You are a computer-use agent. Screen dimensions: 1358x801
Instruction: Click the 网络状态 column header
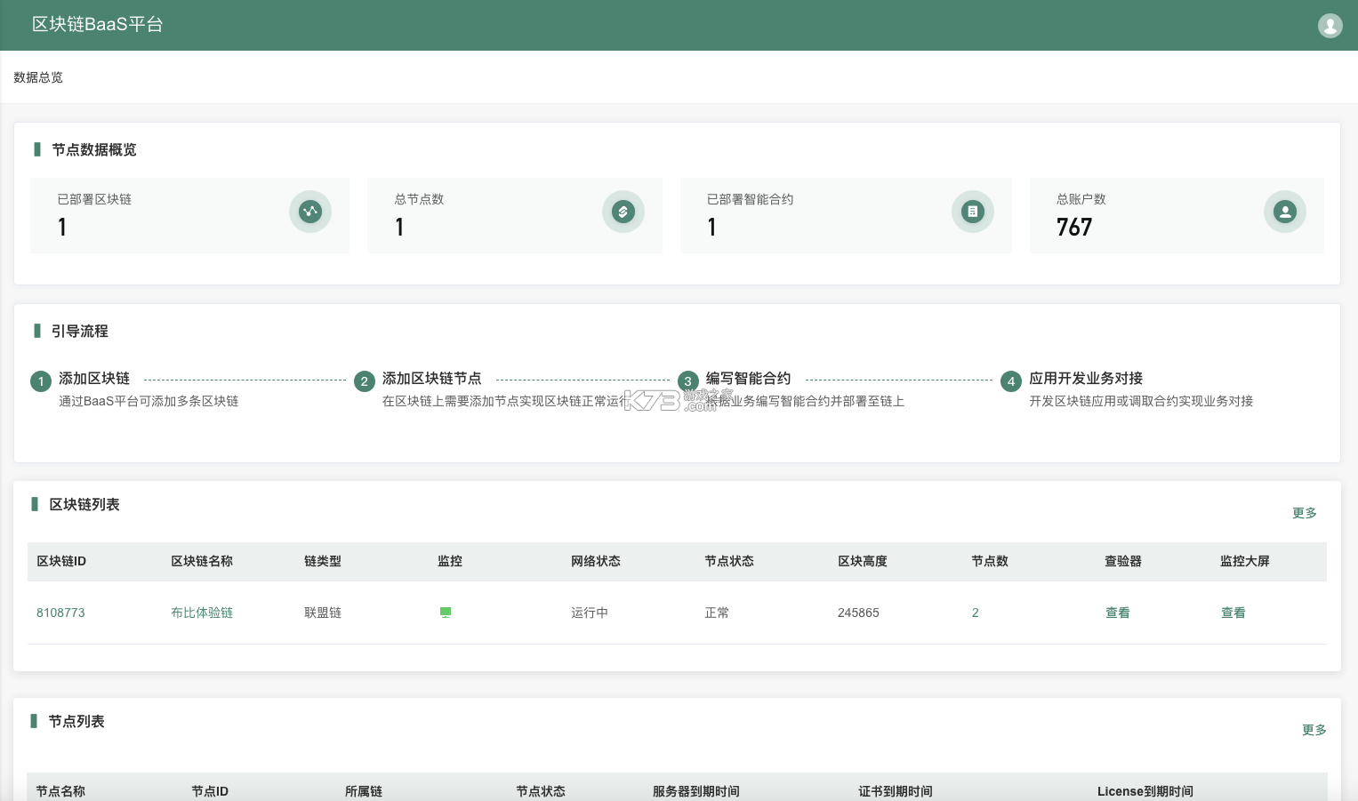[x=596, y=561]
